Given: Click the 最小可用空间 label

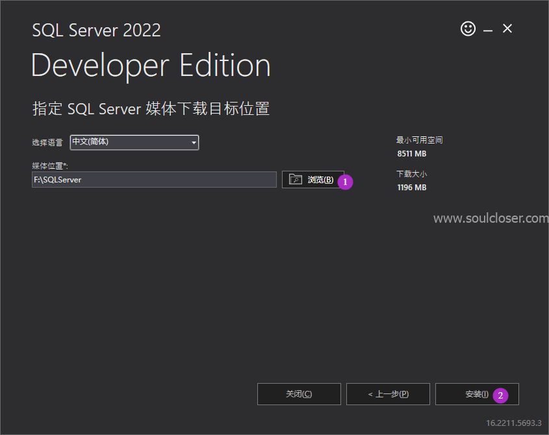Looking at the screenshot, I should click(420, 140).
